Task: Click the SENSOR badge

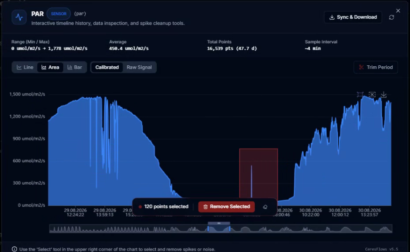Action: 58,14
